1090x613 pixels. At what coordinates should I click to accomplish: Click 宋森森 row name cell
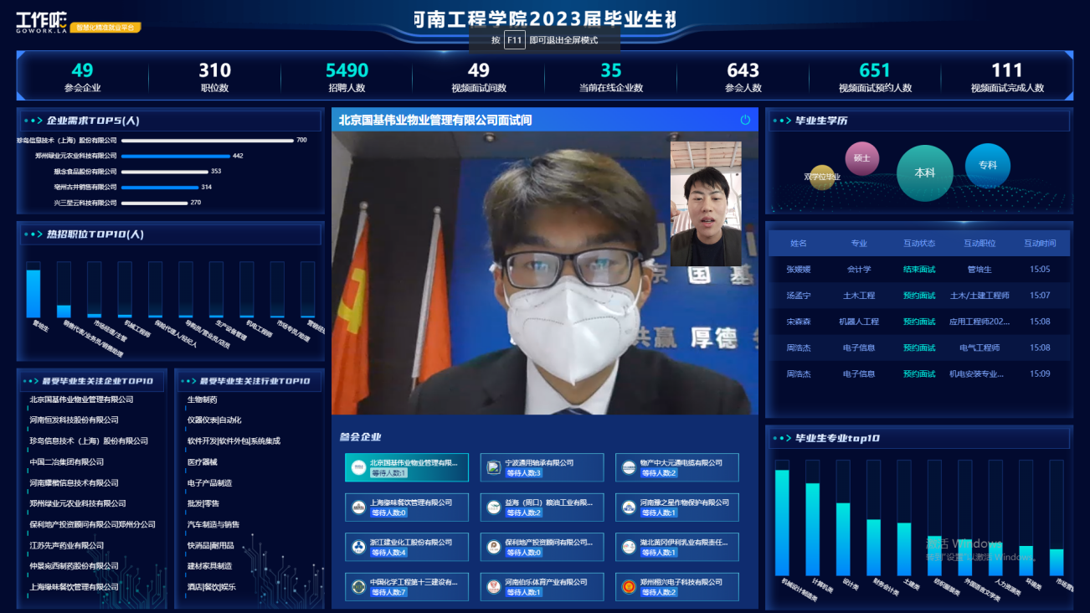tap(799, 322)
